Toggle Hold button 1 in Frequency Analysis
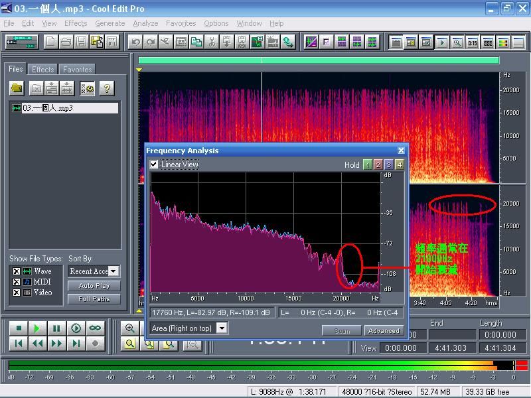 pyautogui.click(x=368, y=165)
